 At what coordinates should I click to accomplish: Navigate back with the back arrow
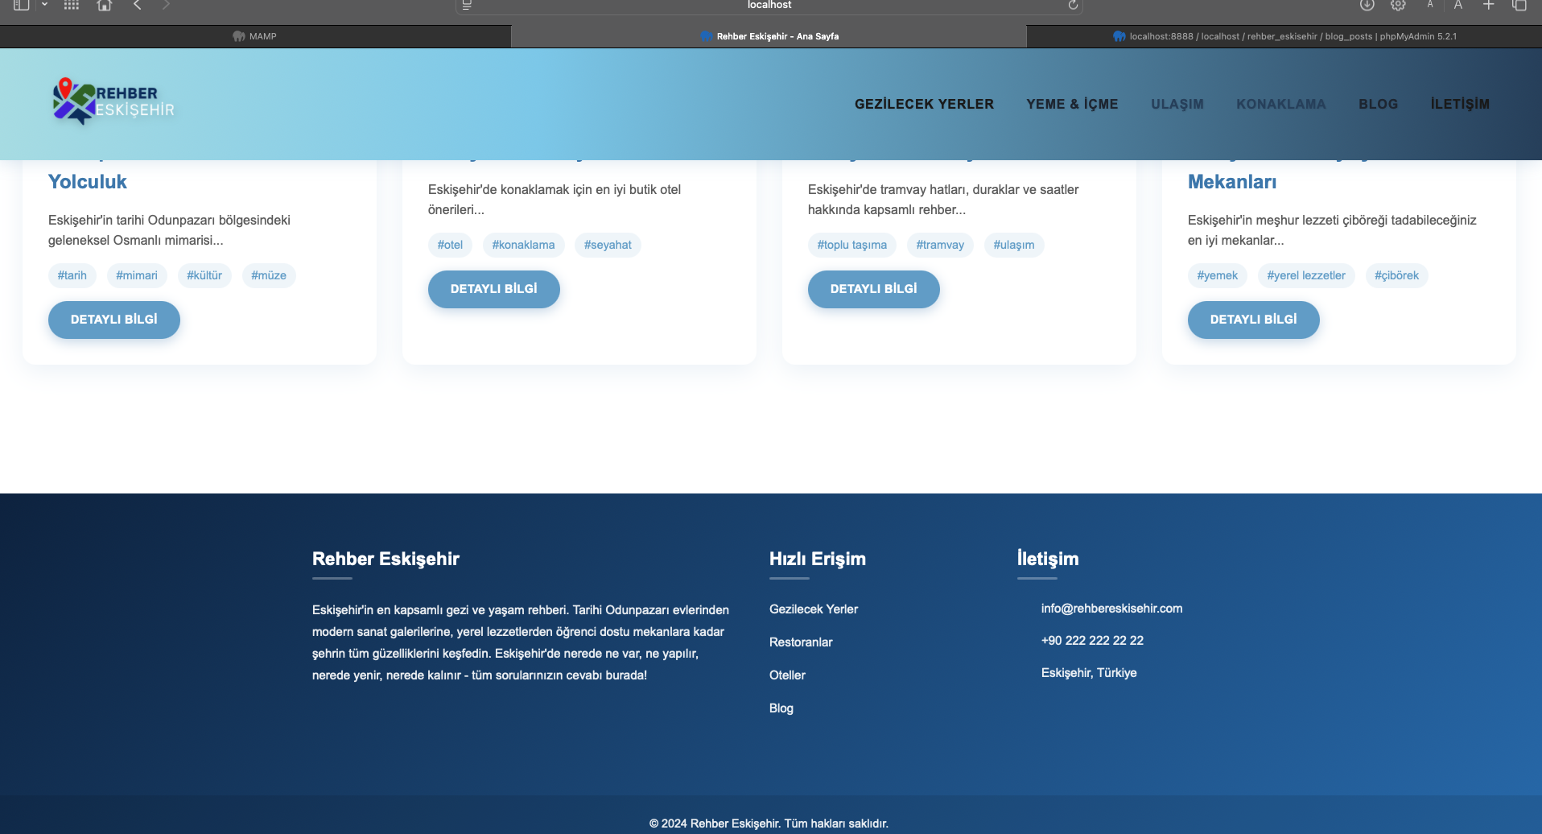coord(138,6)
